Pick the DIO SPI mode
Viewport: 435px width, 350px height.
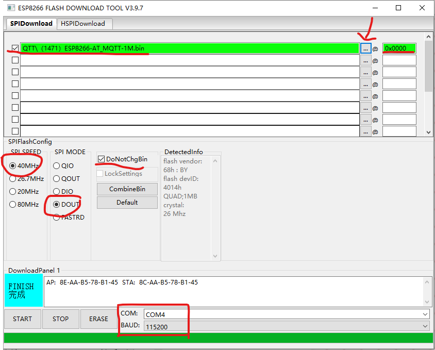pyautogui.click(x=56, y=192)
